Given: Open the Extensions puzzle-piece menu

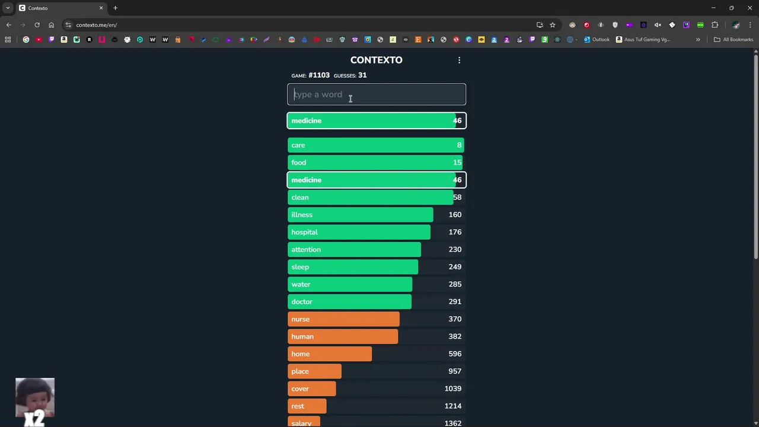Looking at the screenshot, I should pos(715,25).
